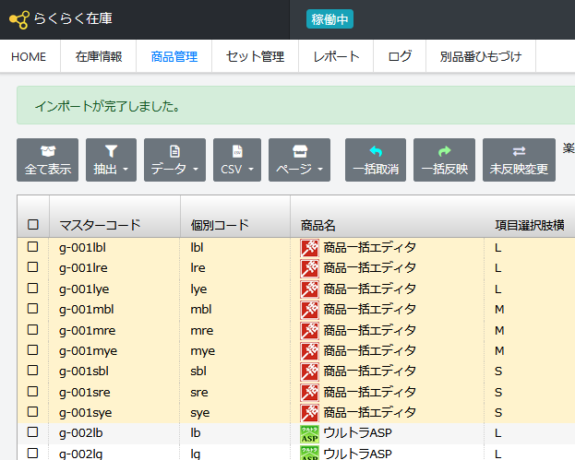This screenshot has height=460, width=575.
Task: Open the セット管理 tab
Action: pos(256,56)
